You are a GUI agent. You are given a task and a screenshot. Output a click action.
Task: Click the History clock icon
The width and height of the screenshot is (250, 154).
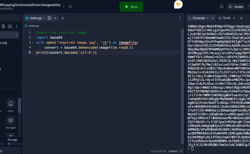tap(181, 151)
